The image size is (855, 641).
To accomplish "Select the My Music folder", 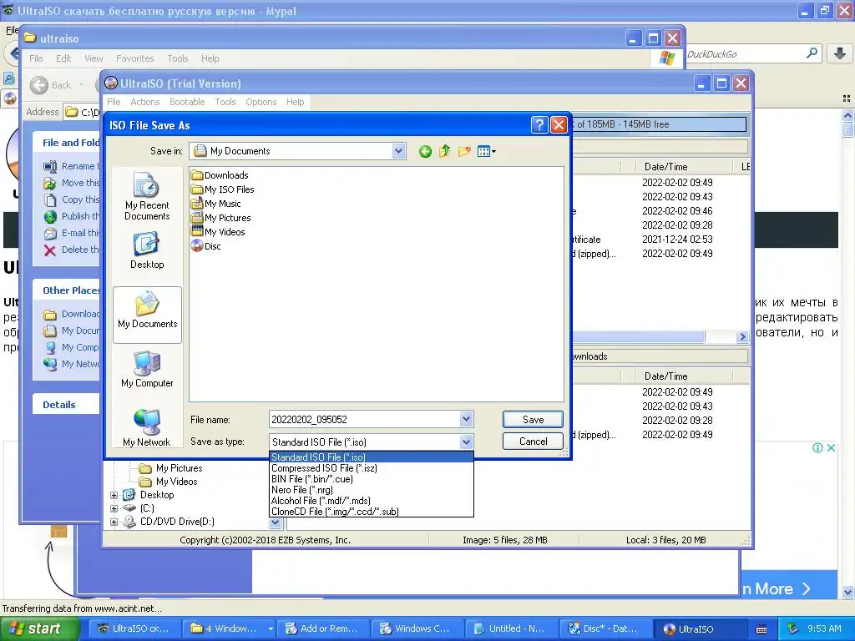I will [216, 204].
